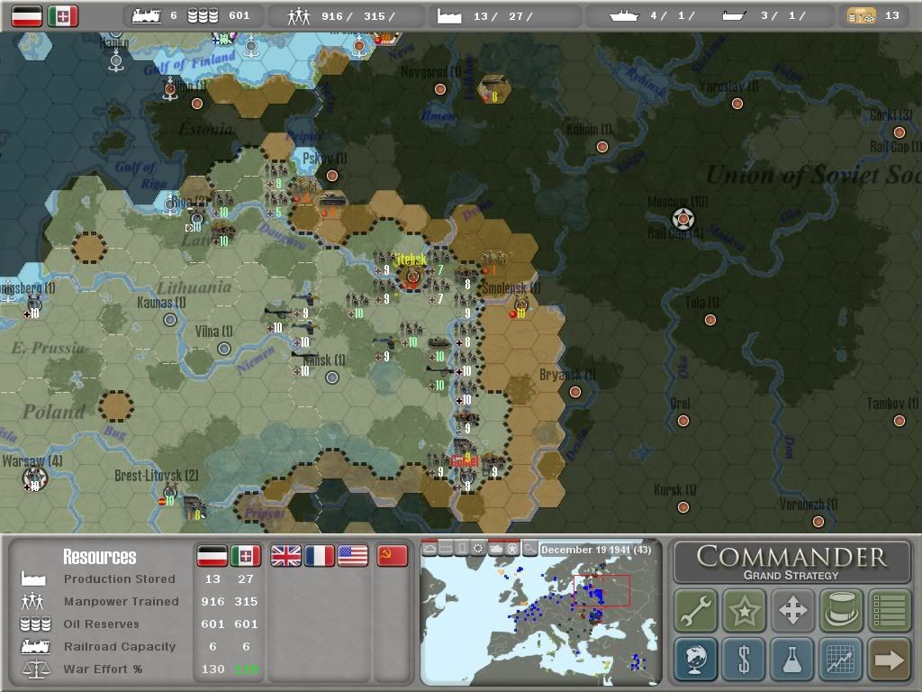This screenshot has width=922, height=692.
Task: Click the Kursk city marker
Action: [683, 507]
